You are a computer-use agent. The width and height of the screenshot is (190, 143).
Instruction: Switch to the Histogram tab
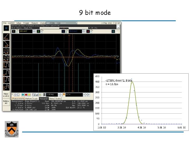(x=44, y=99)
